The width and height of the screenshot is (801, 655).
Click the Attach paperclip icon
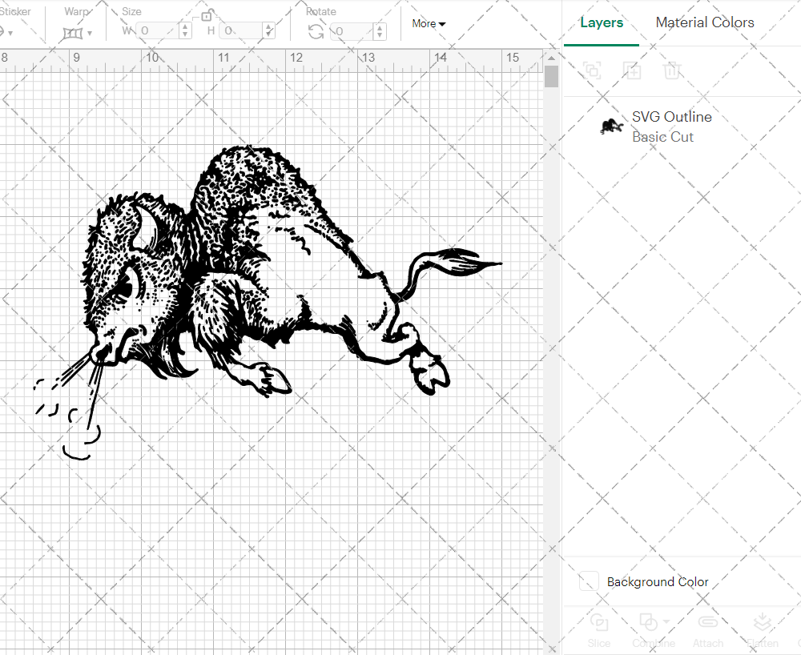[707, 622]
